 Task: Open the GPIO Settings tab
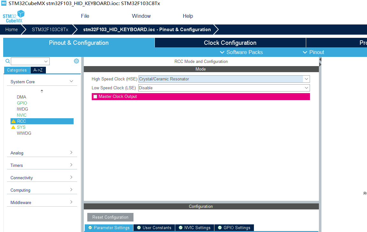coord(234,228)
